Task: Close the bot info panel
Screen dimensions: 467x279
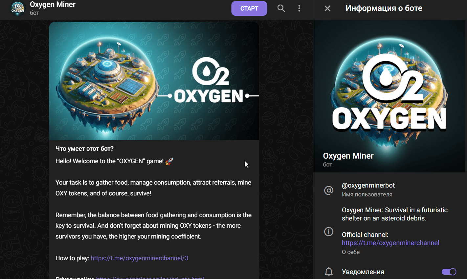Action: click(x=327, y=8)
